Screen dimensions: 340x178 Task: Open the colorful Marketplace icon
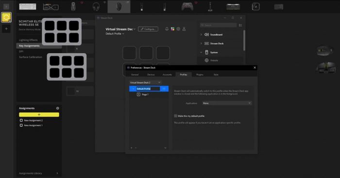pyautogui.click(x=172, y=29)
